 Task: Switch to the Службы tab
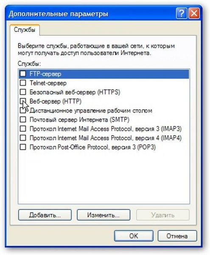25,30
